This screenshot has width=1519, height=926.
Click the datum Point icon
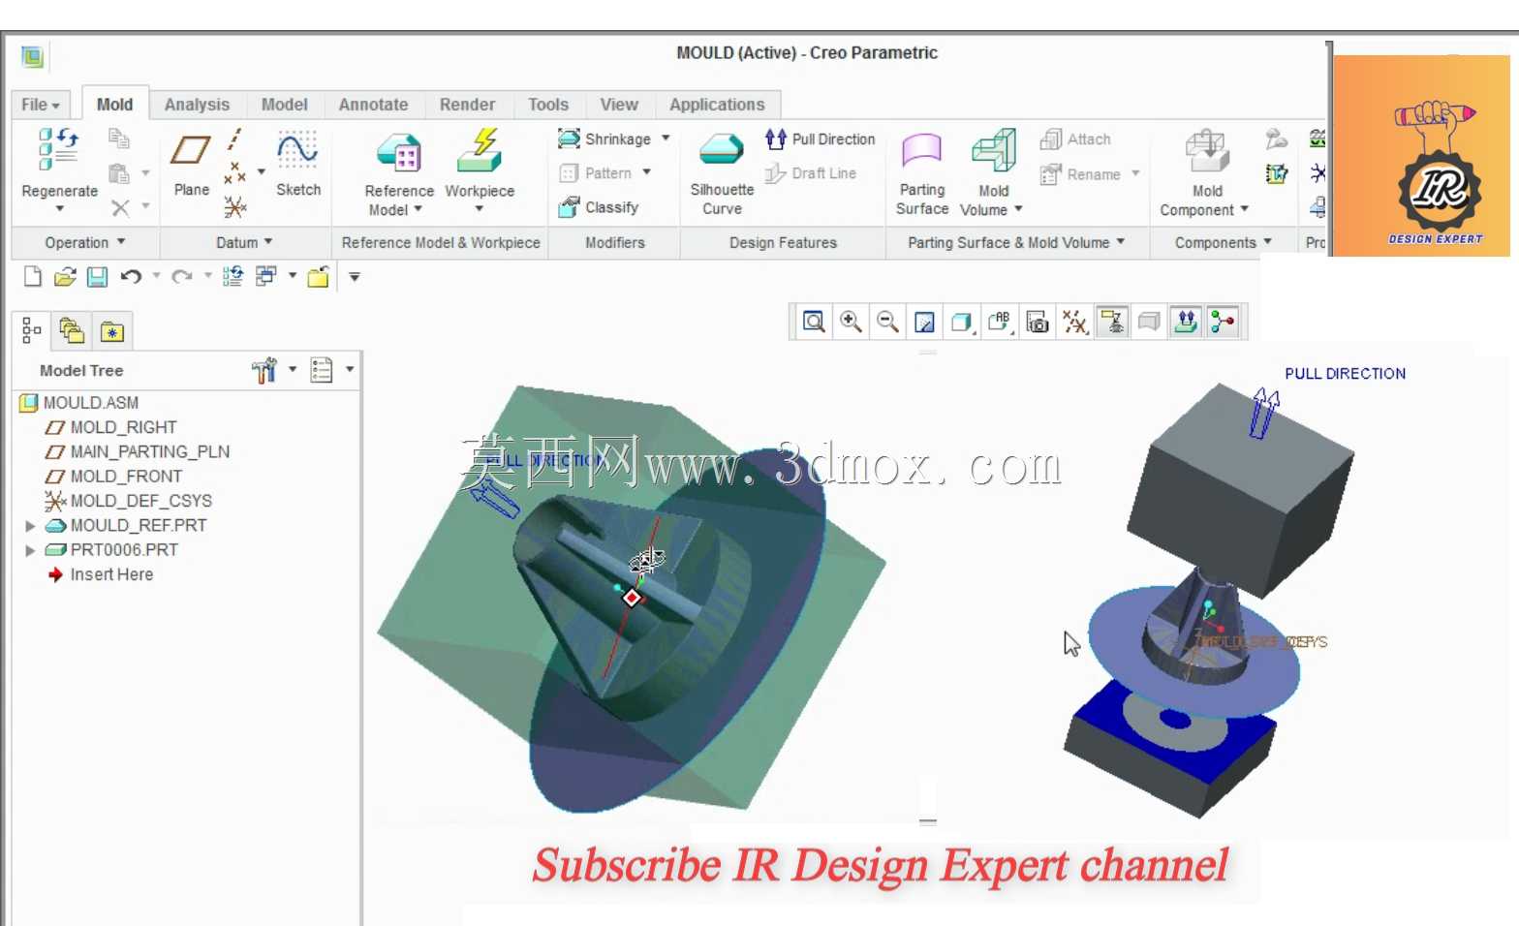click(x=234, y=173)
